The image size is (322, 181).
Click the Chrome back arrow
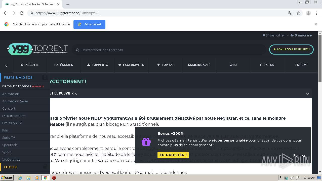(6, 13)
